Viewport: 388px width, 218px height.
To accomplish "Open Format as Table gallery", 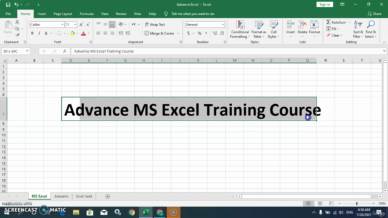I will click(259, 29).
